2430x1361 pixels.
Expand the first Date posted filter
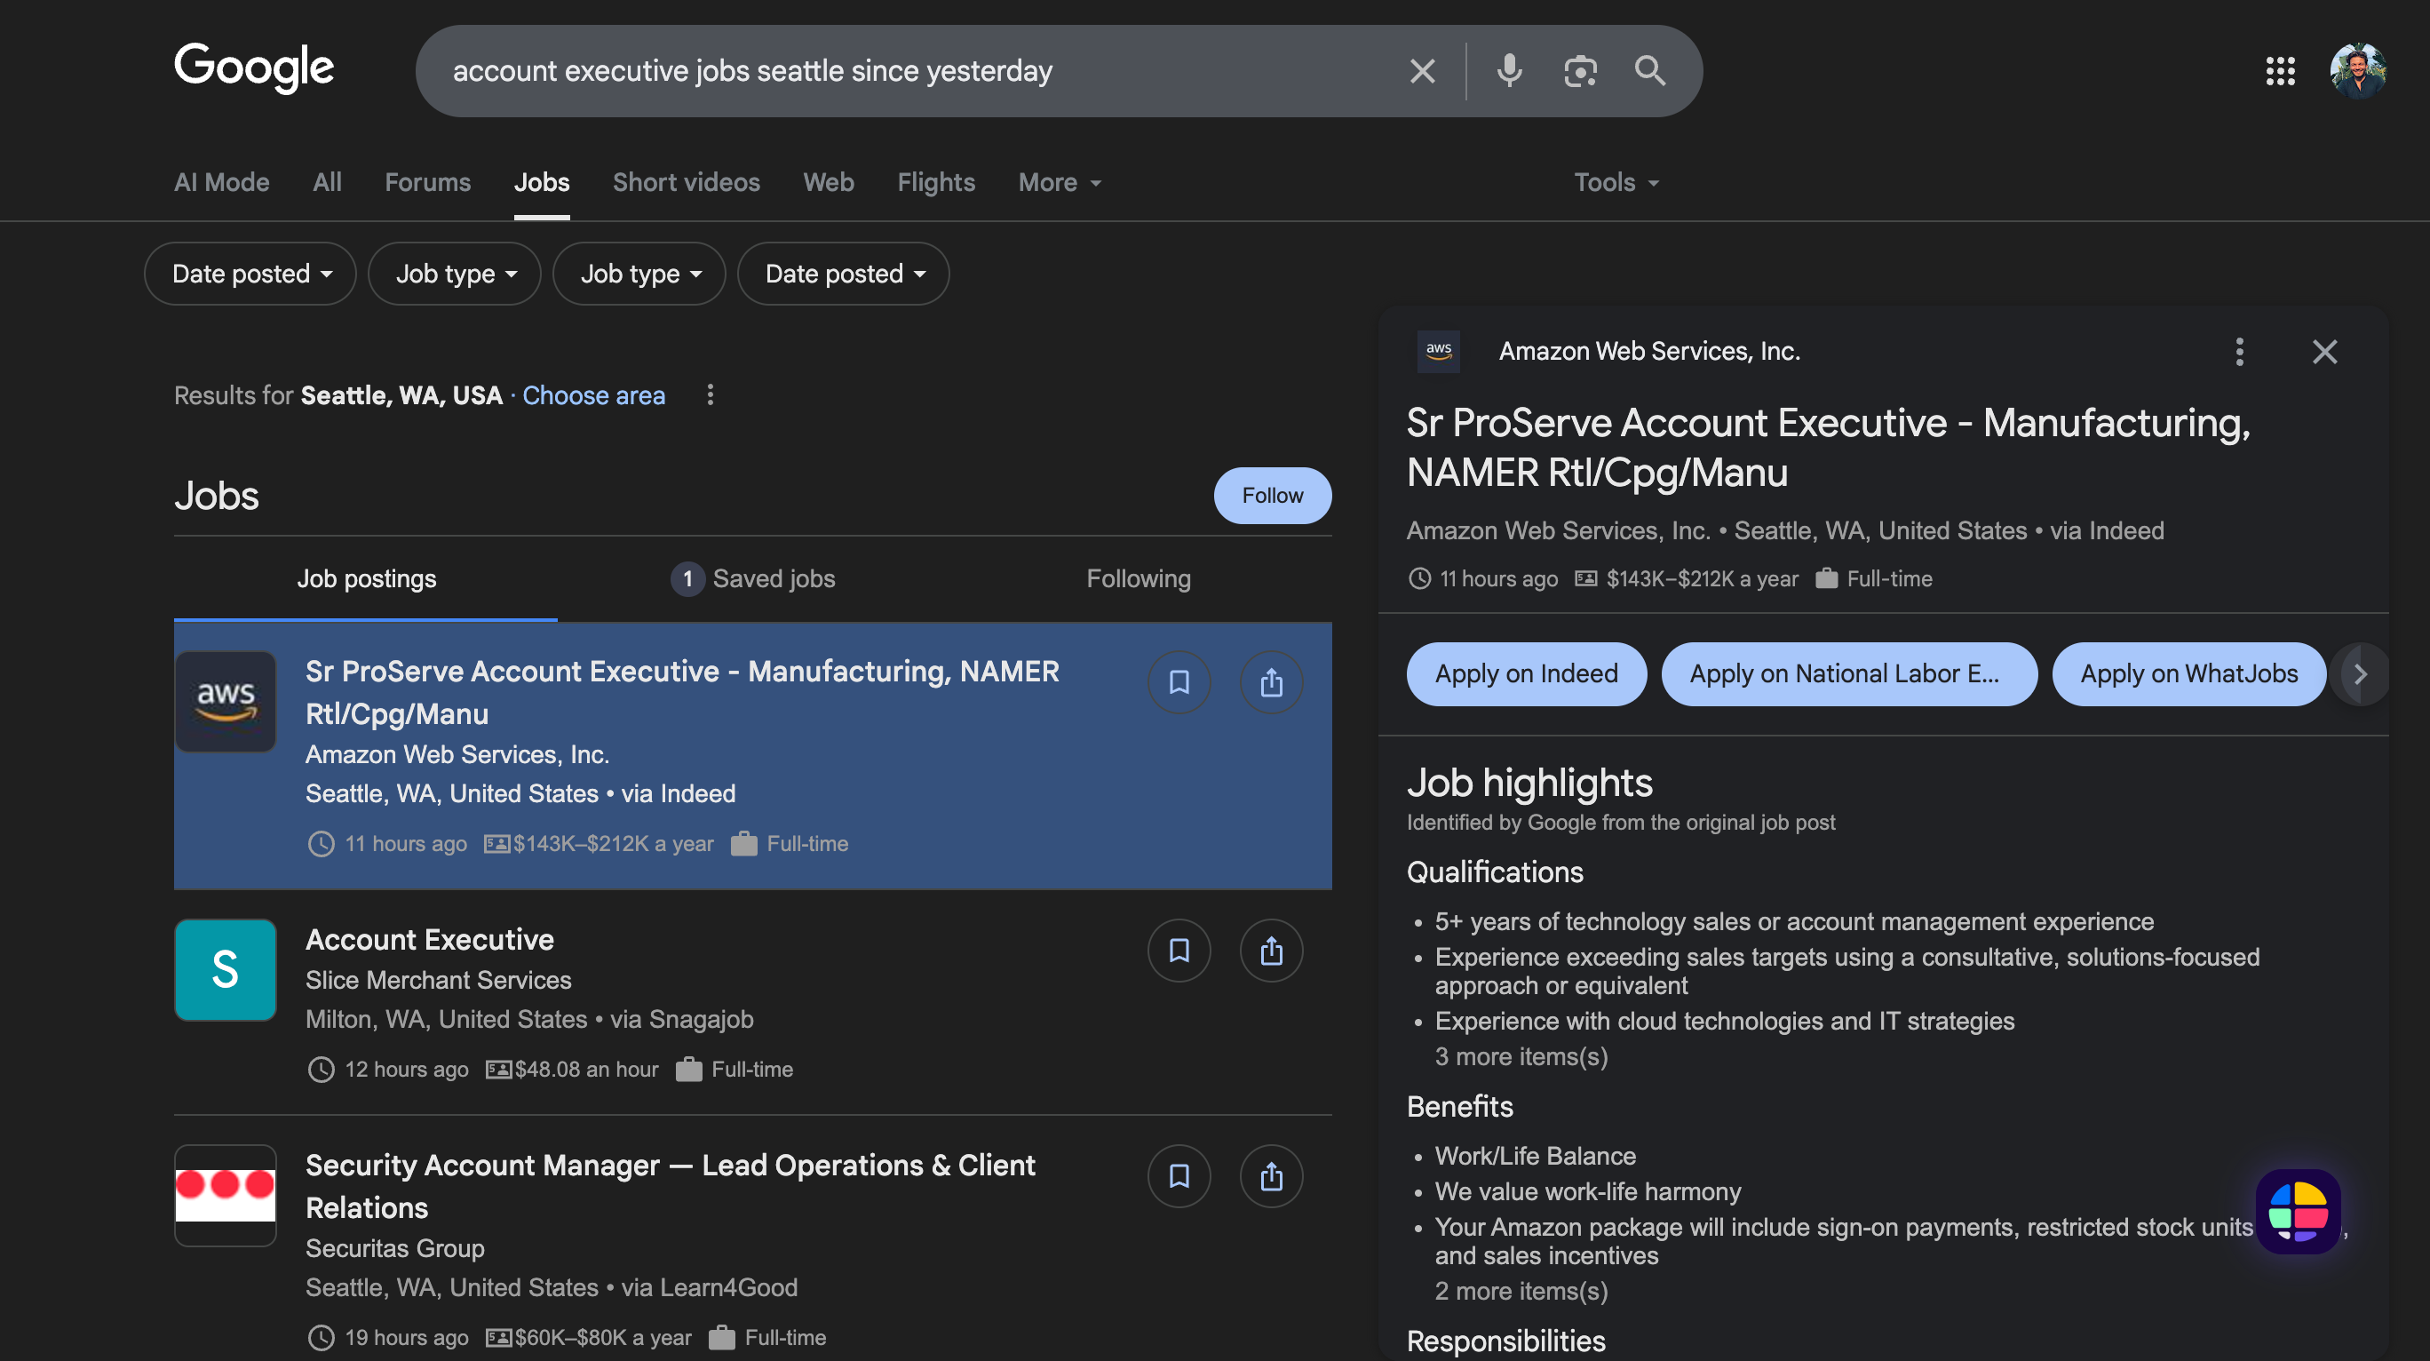click(250, 274)
